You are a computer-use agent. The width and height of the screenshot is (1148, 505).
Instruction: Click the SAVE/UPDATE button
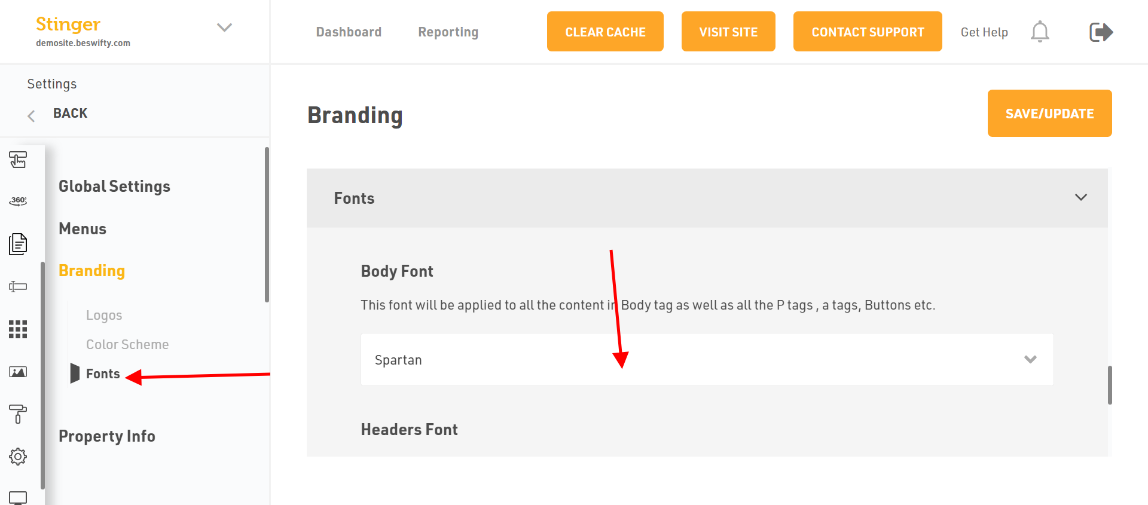click(1049, 114)
